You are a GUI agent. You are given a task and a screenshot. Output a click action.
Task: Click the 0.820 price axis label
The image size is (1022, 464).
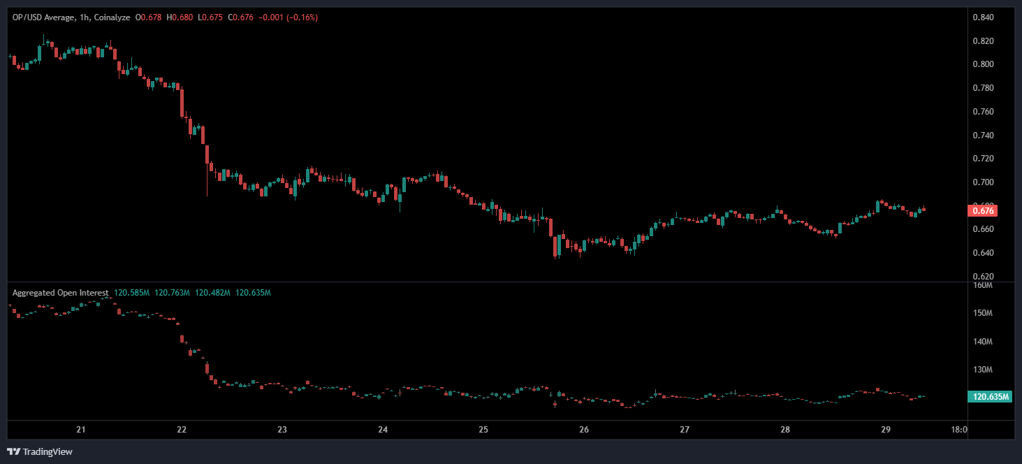tap(983, 41)
